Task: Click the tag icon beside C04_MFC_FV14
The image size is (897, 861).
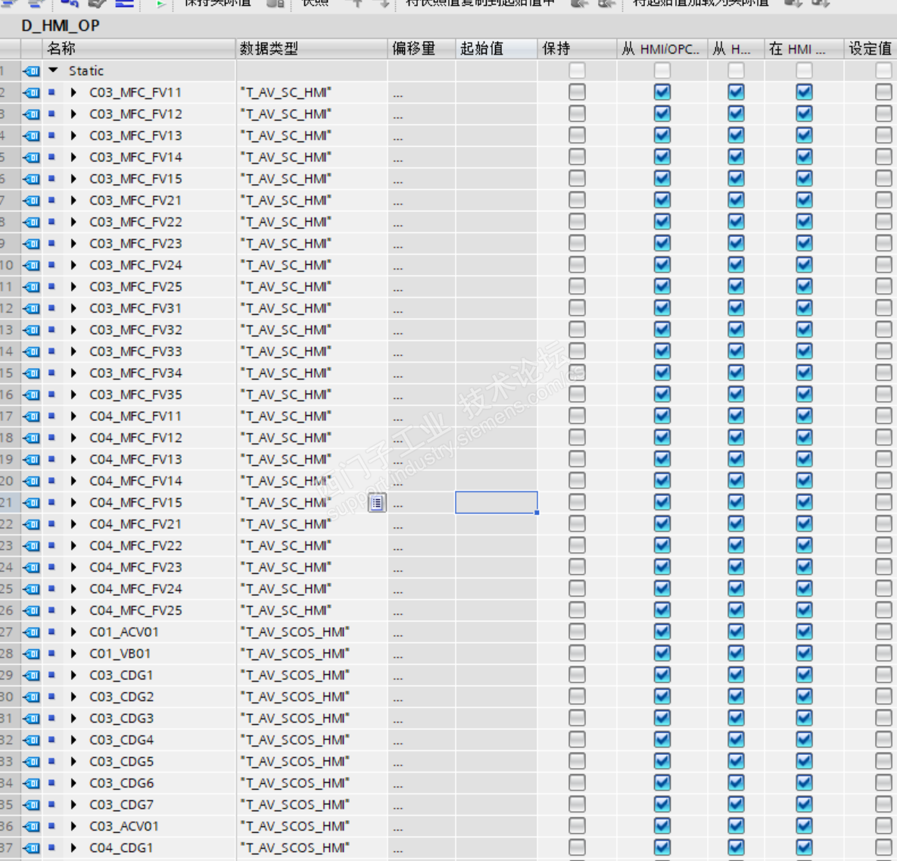Action: tap(32, 482)
